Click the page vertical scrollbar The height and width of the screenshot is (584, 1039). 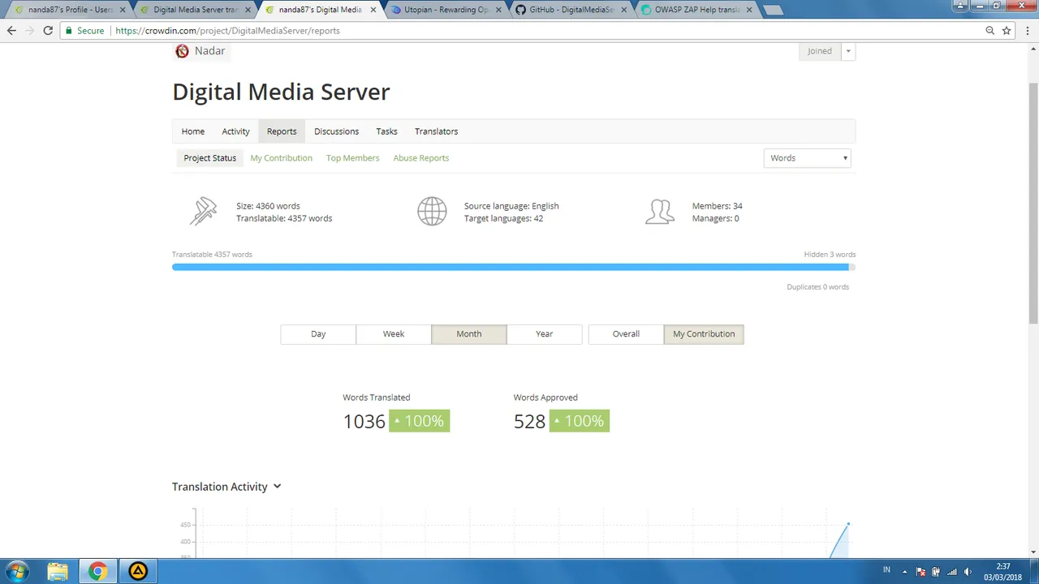tap(1033, 203)
